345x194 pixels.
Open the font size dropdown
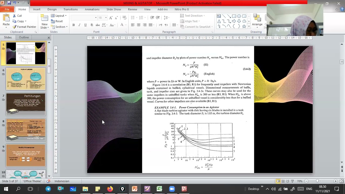pyautogui.click(x=106, y=18)
